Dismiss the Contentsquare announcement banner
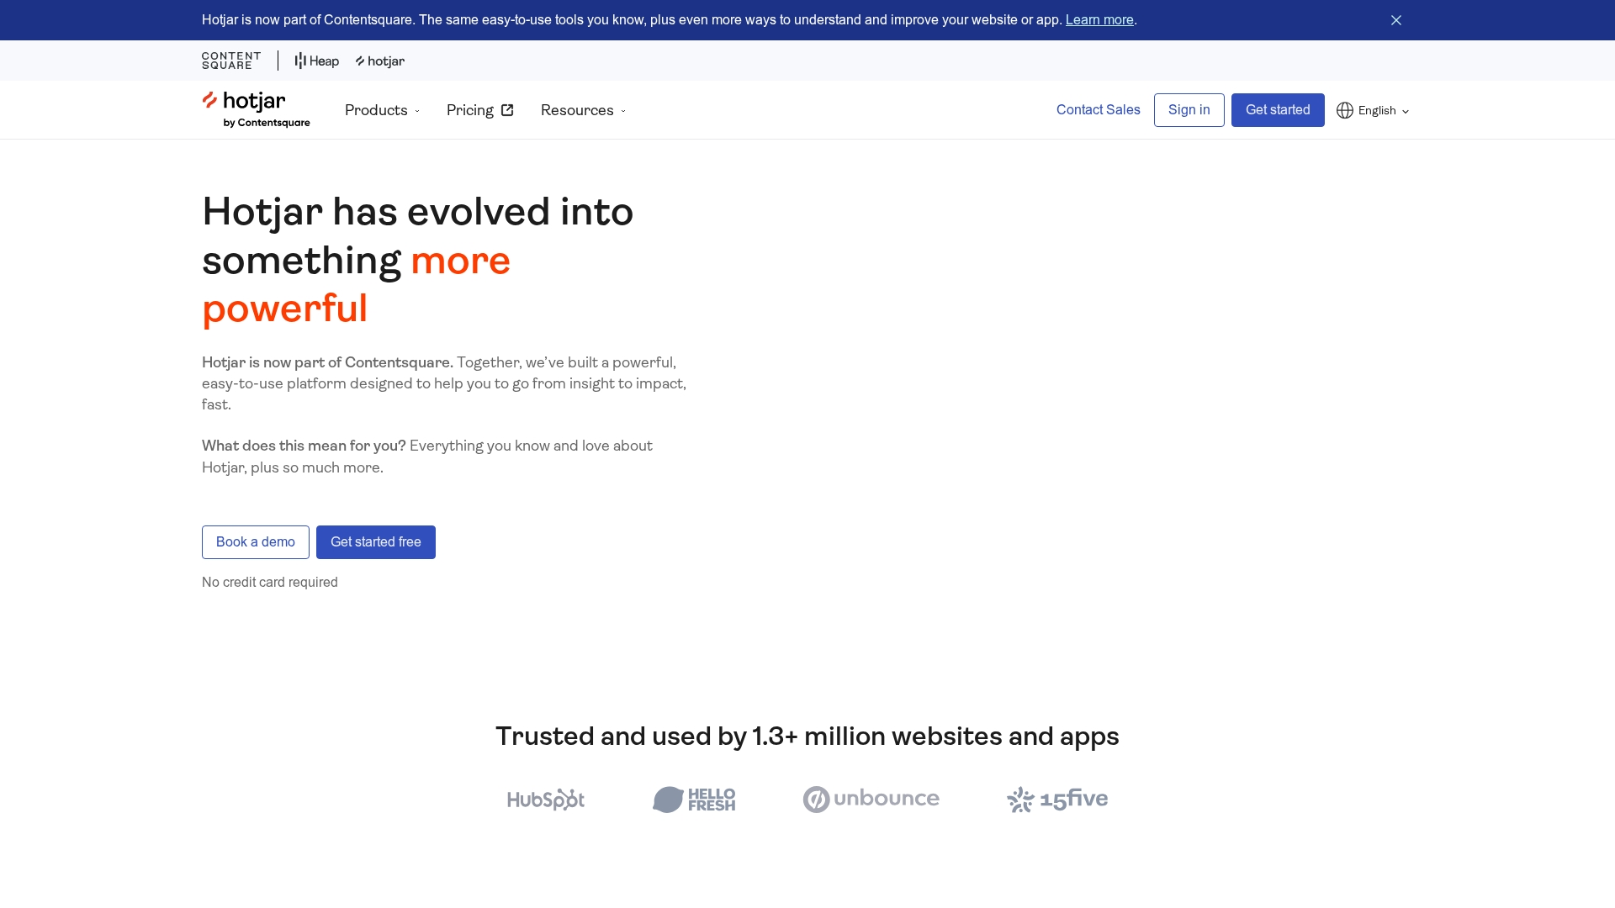 (x=1395, y=20)
